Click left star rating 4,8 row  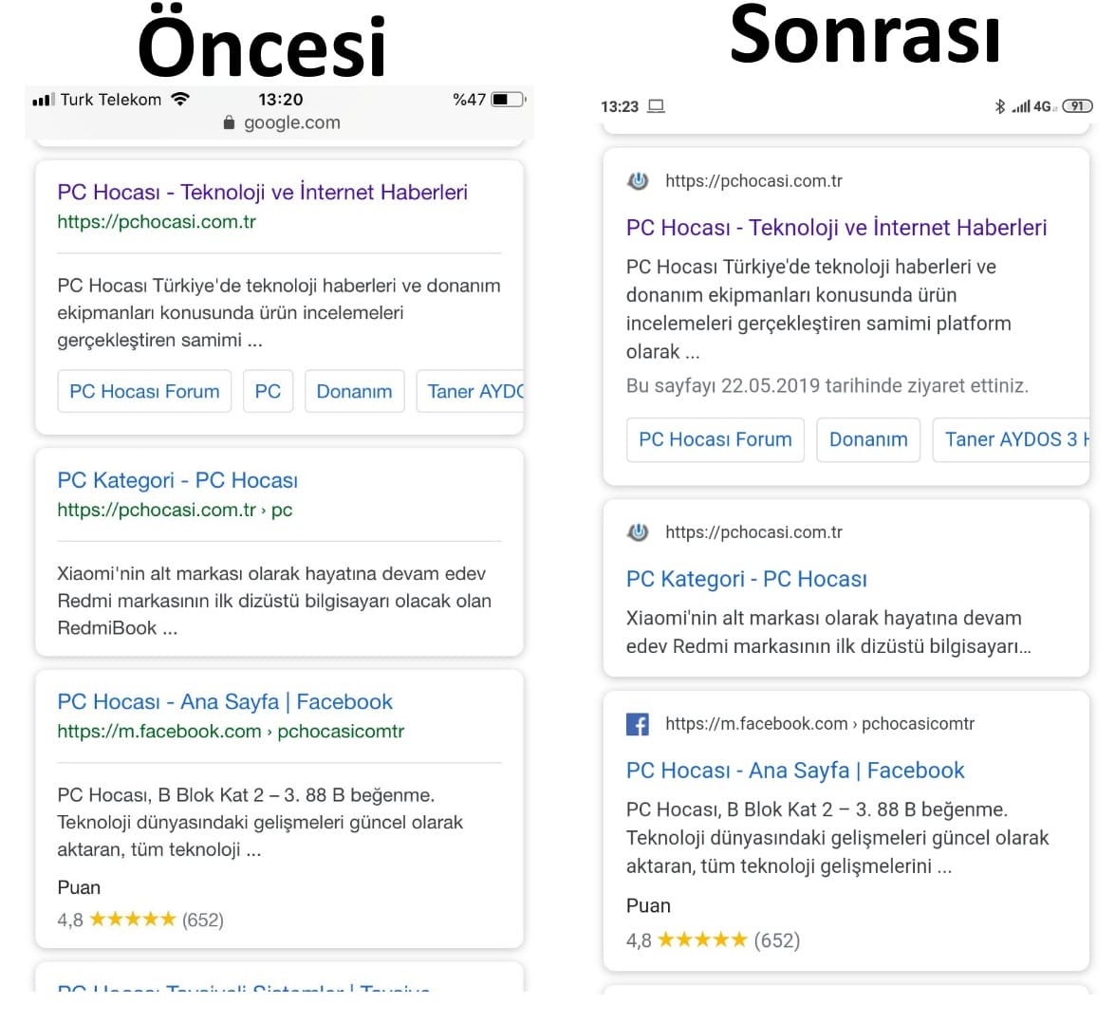point(140,919)
